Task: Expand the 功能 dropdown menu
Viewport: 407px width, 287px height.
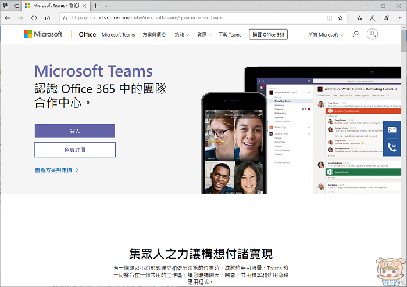Action: (x=181, y=35)
